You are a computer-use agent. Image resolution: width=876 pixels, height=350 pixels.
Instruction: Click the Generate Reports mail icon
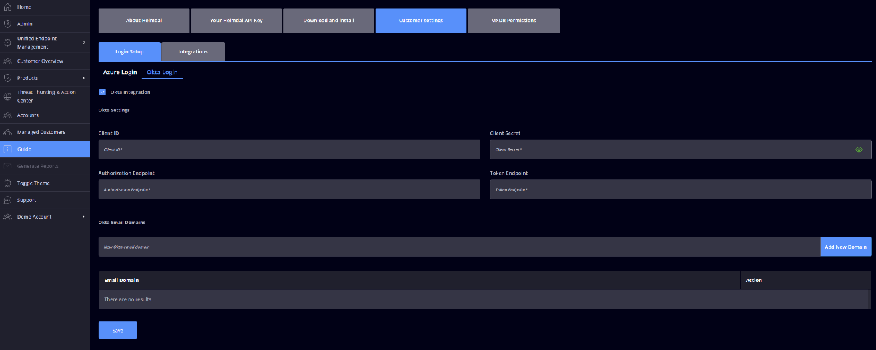7,166
